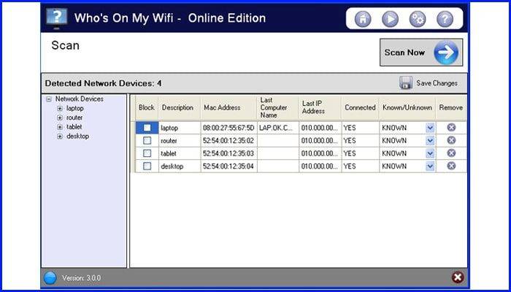Collapse the Network Devices tree root
Viewport: 511px width, 292px height.
point(49,99)
